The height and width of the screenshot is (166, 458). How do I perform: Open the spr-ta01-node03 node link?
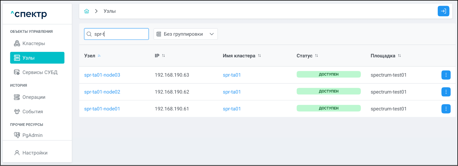(x=102, y=75)
